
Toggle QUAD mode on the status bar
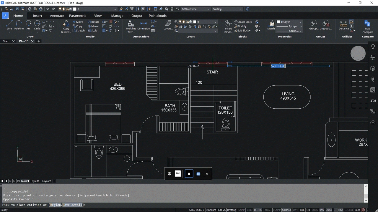point(329,210)
